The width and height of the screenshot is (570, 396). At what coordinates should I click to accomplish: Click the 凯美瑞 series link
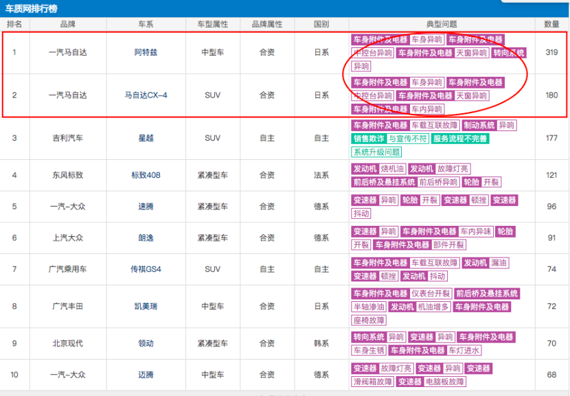point(146,307)
